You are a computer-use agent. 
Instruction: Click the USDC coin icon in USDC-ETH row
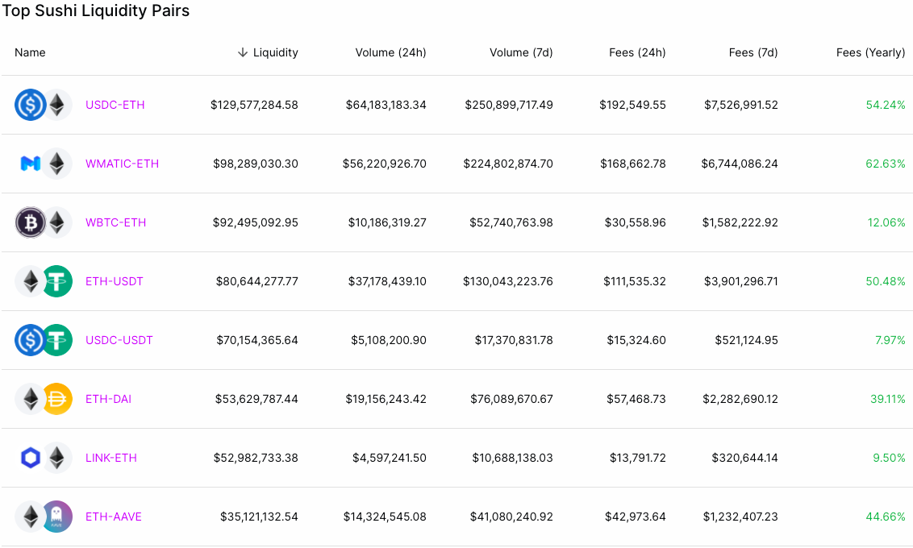pyautogui.click(x=31, y=105)
